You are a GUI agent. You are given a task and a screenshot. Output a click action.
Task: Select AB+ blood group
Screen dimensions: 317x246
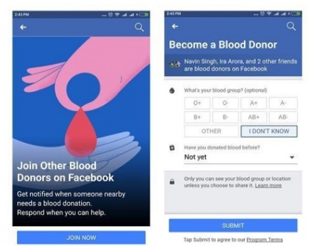coord(254,117)
